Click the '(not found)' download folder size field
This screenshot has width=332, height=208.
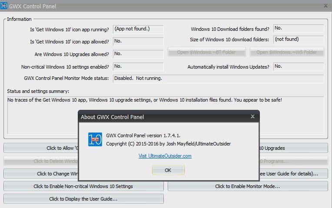299,40
